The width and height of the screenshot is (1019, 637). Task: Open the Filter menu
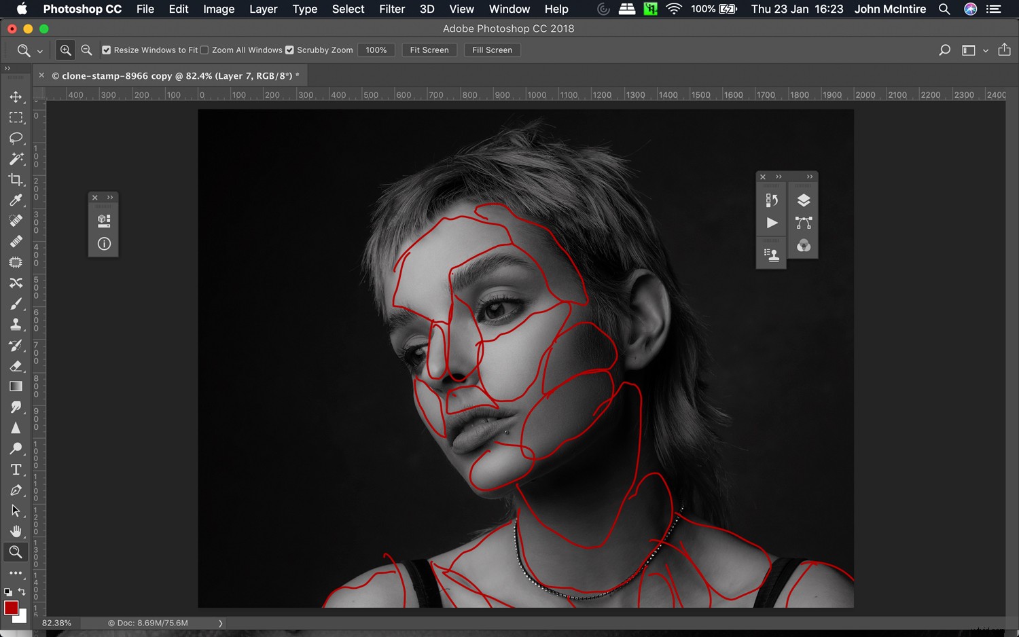point(392,9)
